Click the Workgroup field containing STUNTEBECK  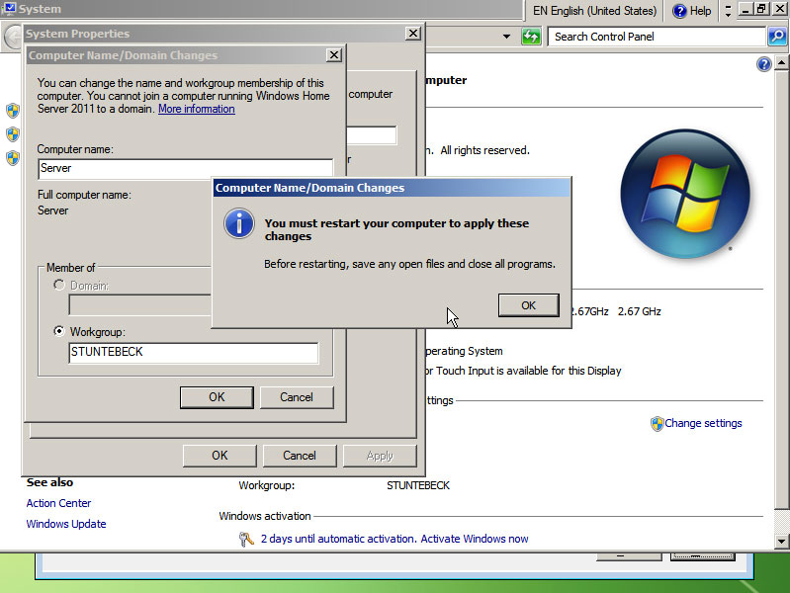[193, 353]
